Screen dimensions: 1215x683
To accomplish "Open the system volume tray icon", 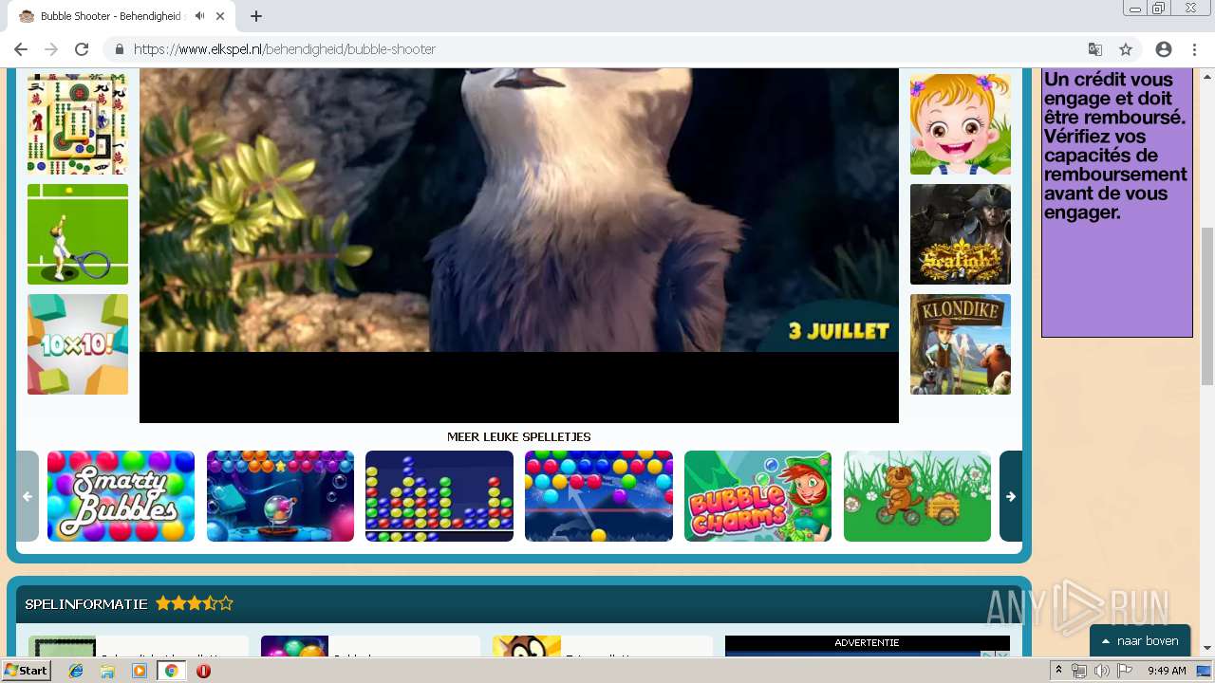I will click(x=1101, y=671).
